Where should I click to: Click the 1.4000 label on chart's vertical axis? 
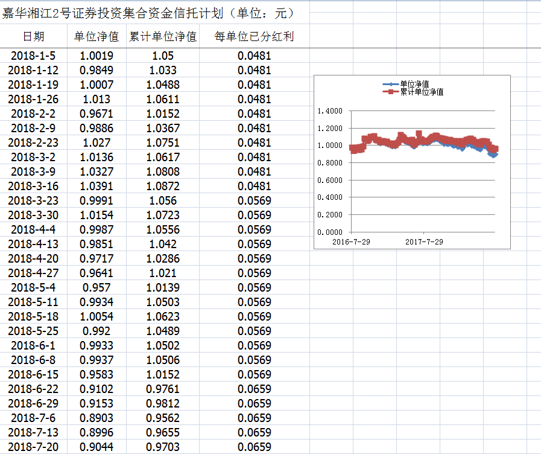pos(329,111)
